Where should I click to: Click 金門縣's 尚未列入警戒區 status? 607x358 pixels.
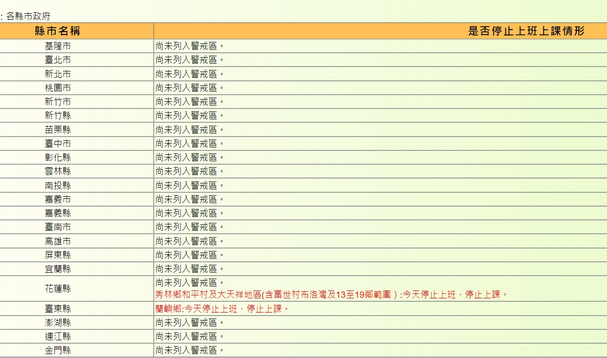190,350
